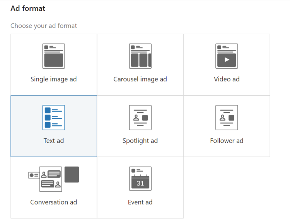This screenshot has height=224, width=290.
Task: Pick the "Follower ad" label text
Action: click(227, 141)
